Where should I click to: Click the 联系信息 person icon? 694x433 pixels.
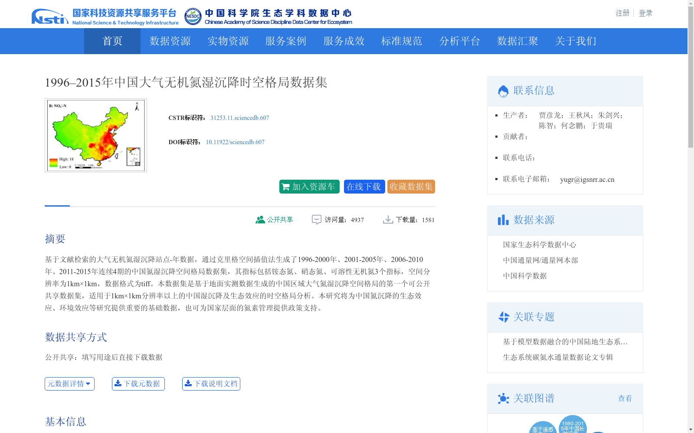coord(503,91)
